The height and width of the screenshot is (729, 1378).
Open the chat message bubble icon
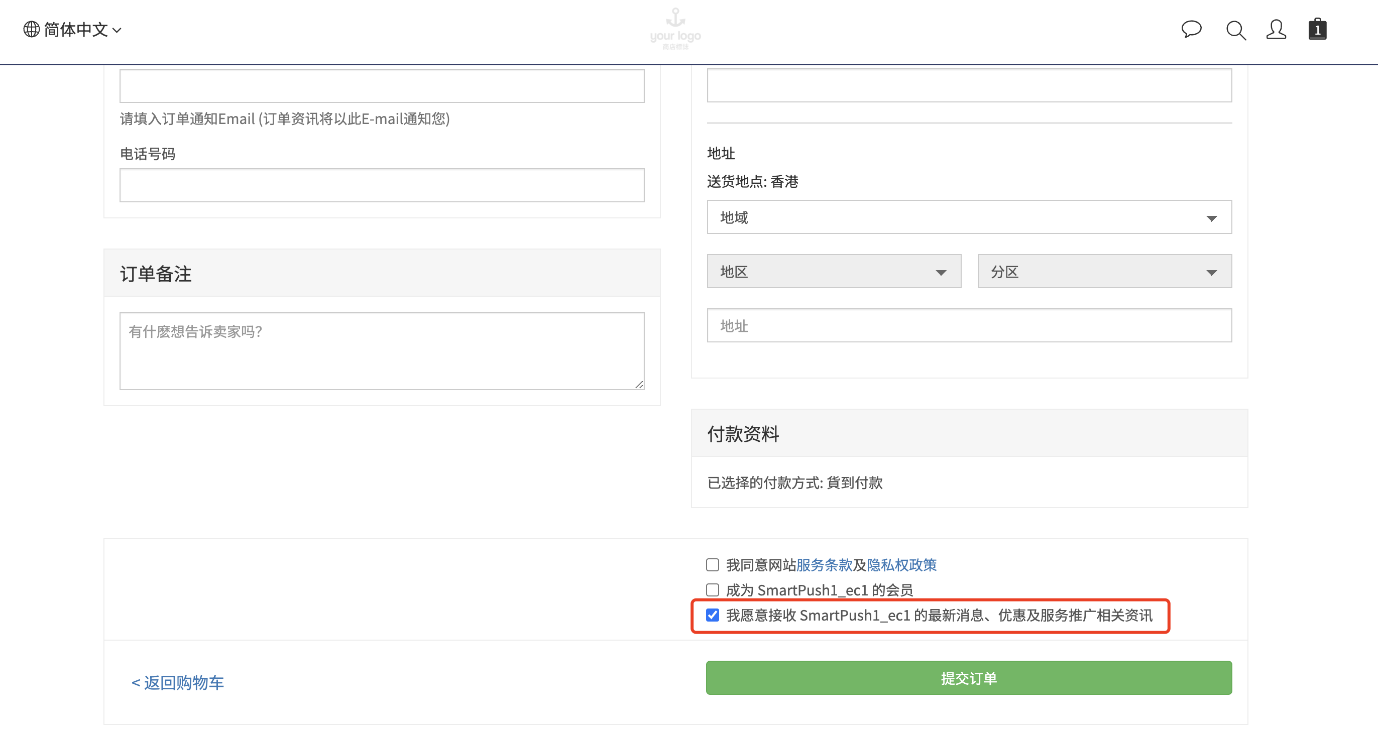(x=1191, y=30)
